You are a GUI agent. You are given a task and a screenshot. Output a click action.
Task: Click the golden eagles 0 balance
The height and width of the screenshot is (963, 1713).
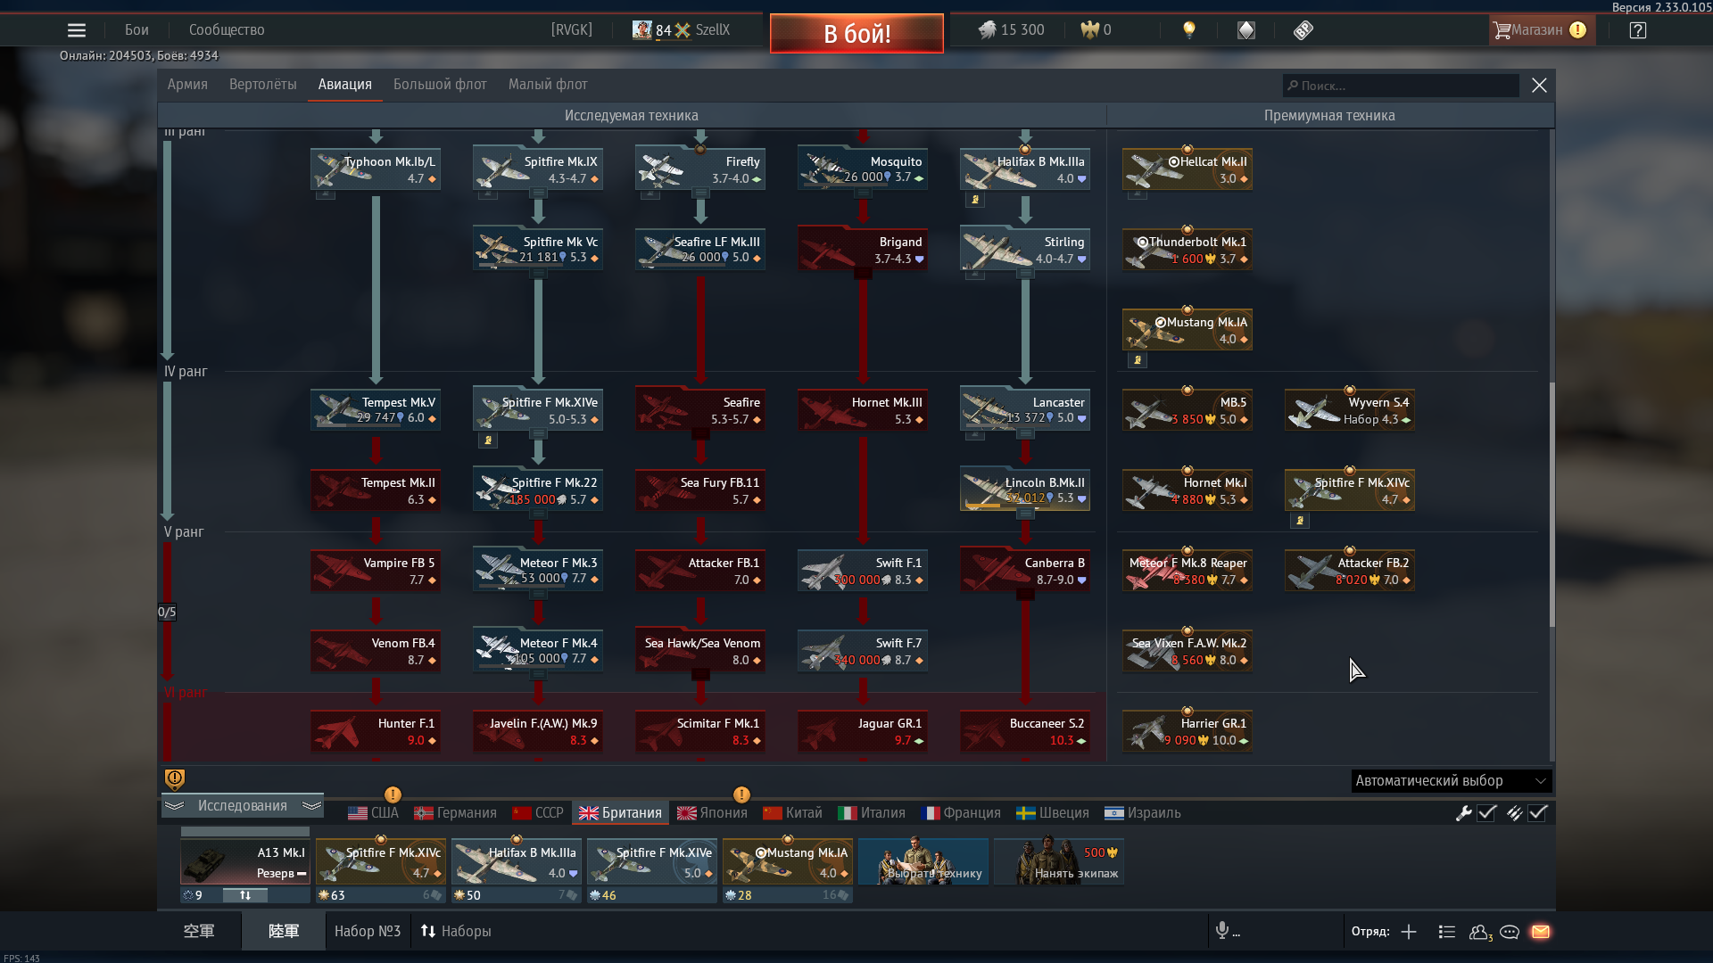[x=1096, y=30]
